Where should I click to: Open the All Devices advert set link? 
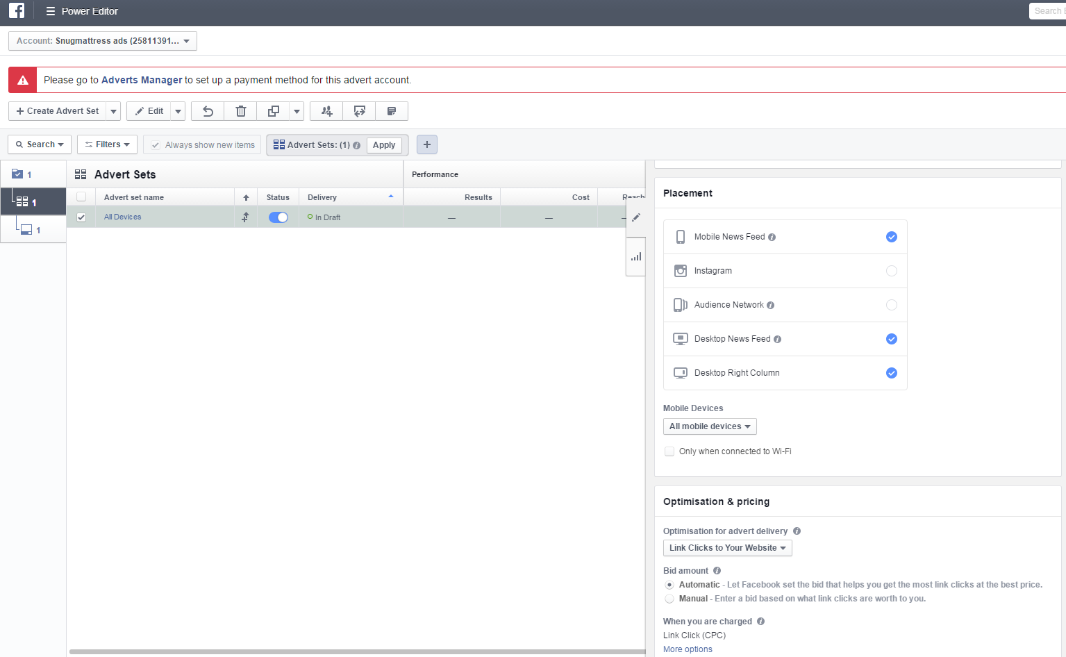click(122, 217)
